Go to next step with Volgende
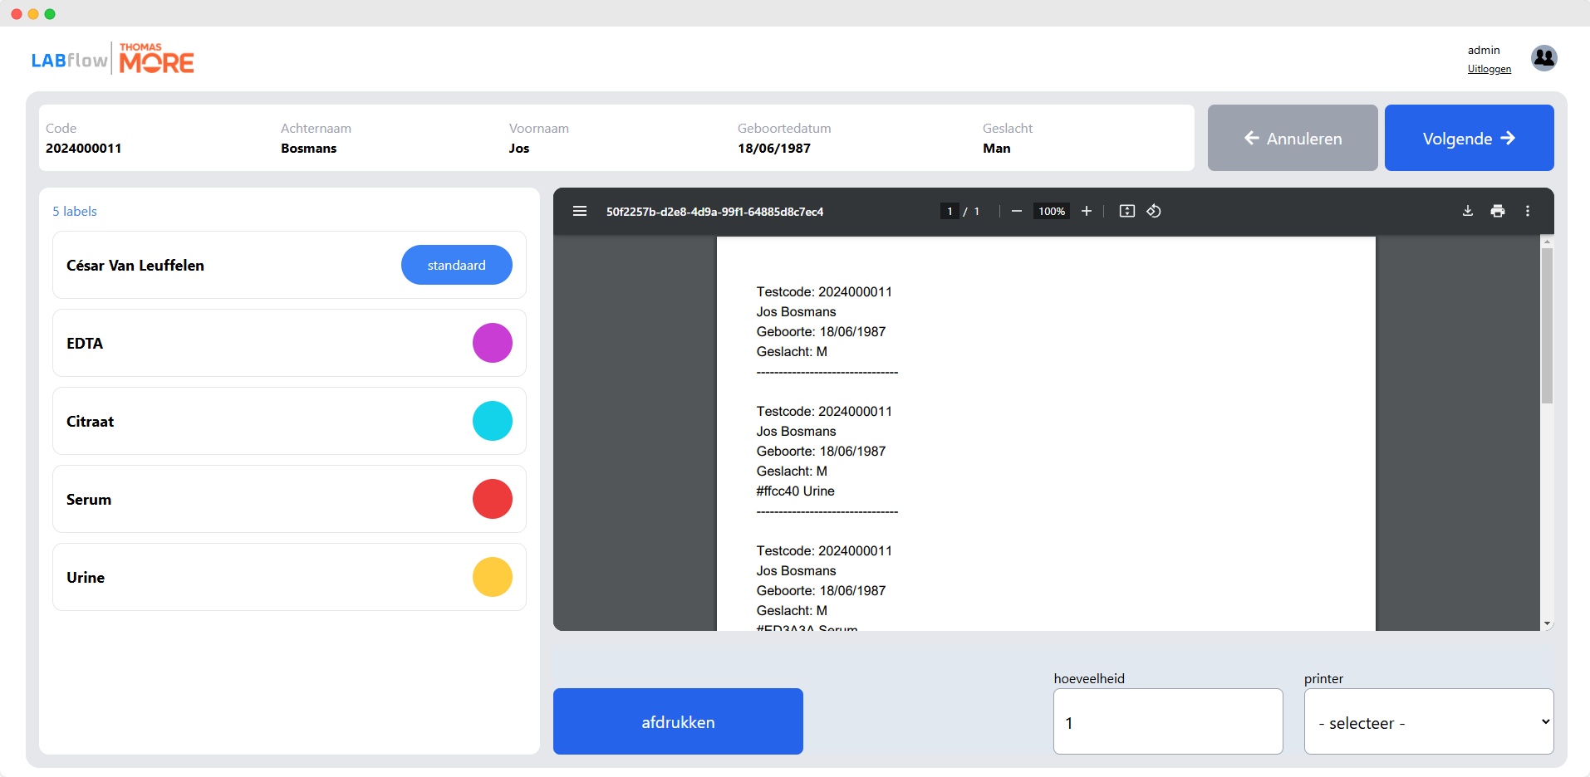The height and width of the screenshot is (777, 1590). [x=1469, y=138]
